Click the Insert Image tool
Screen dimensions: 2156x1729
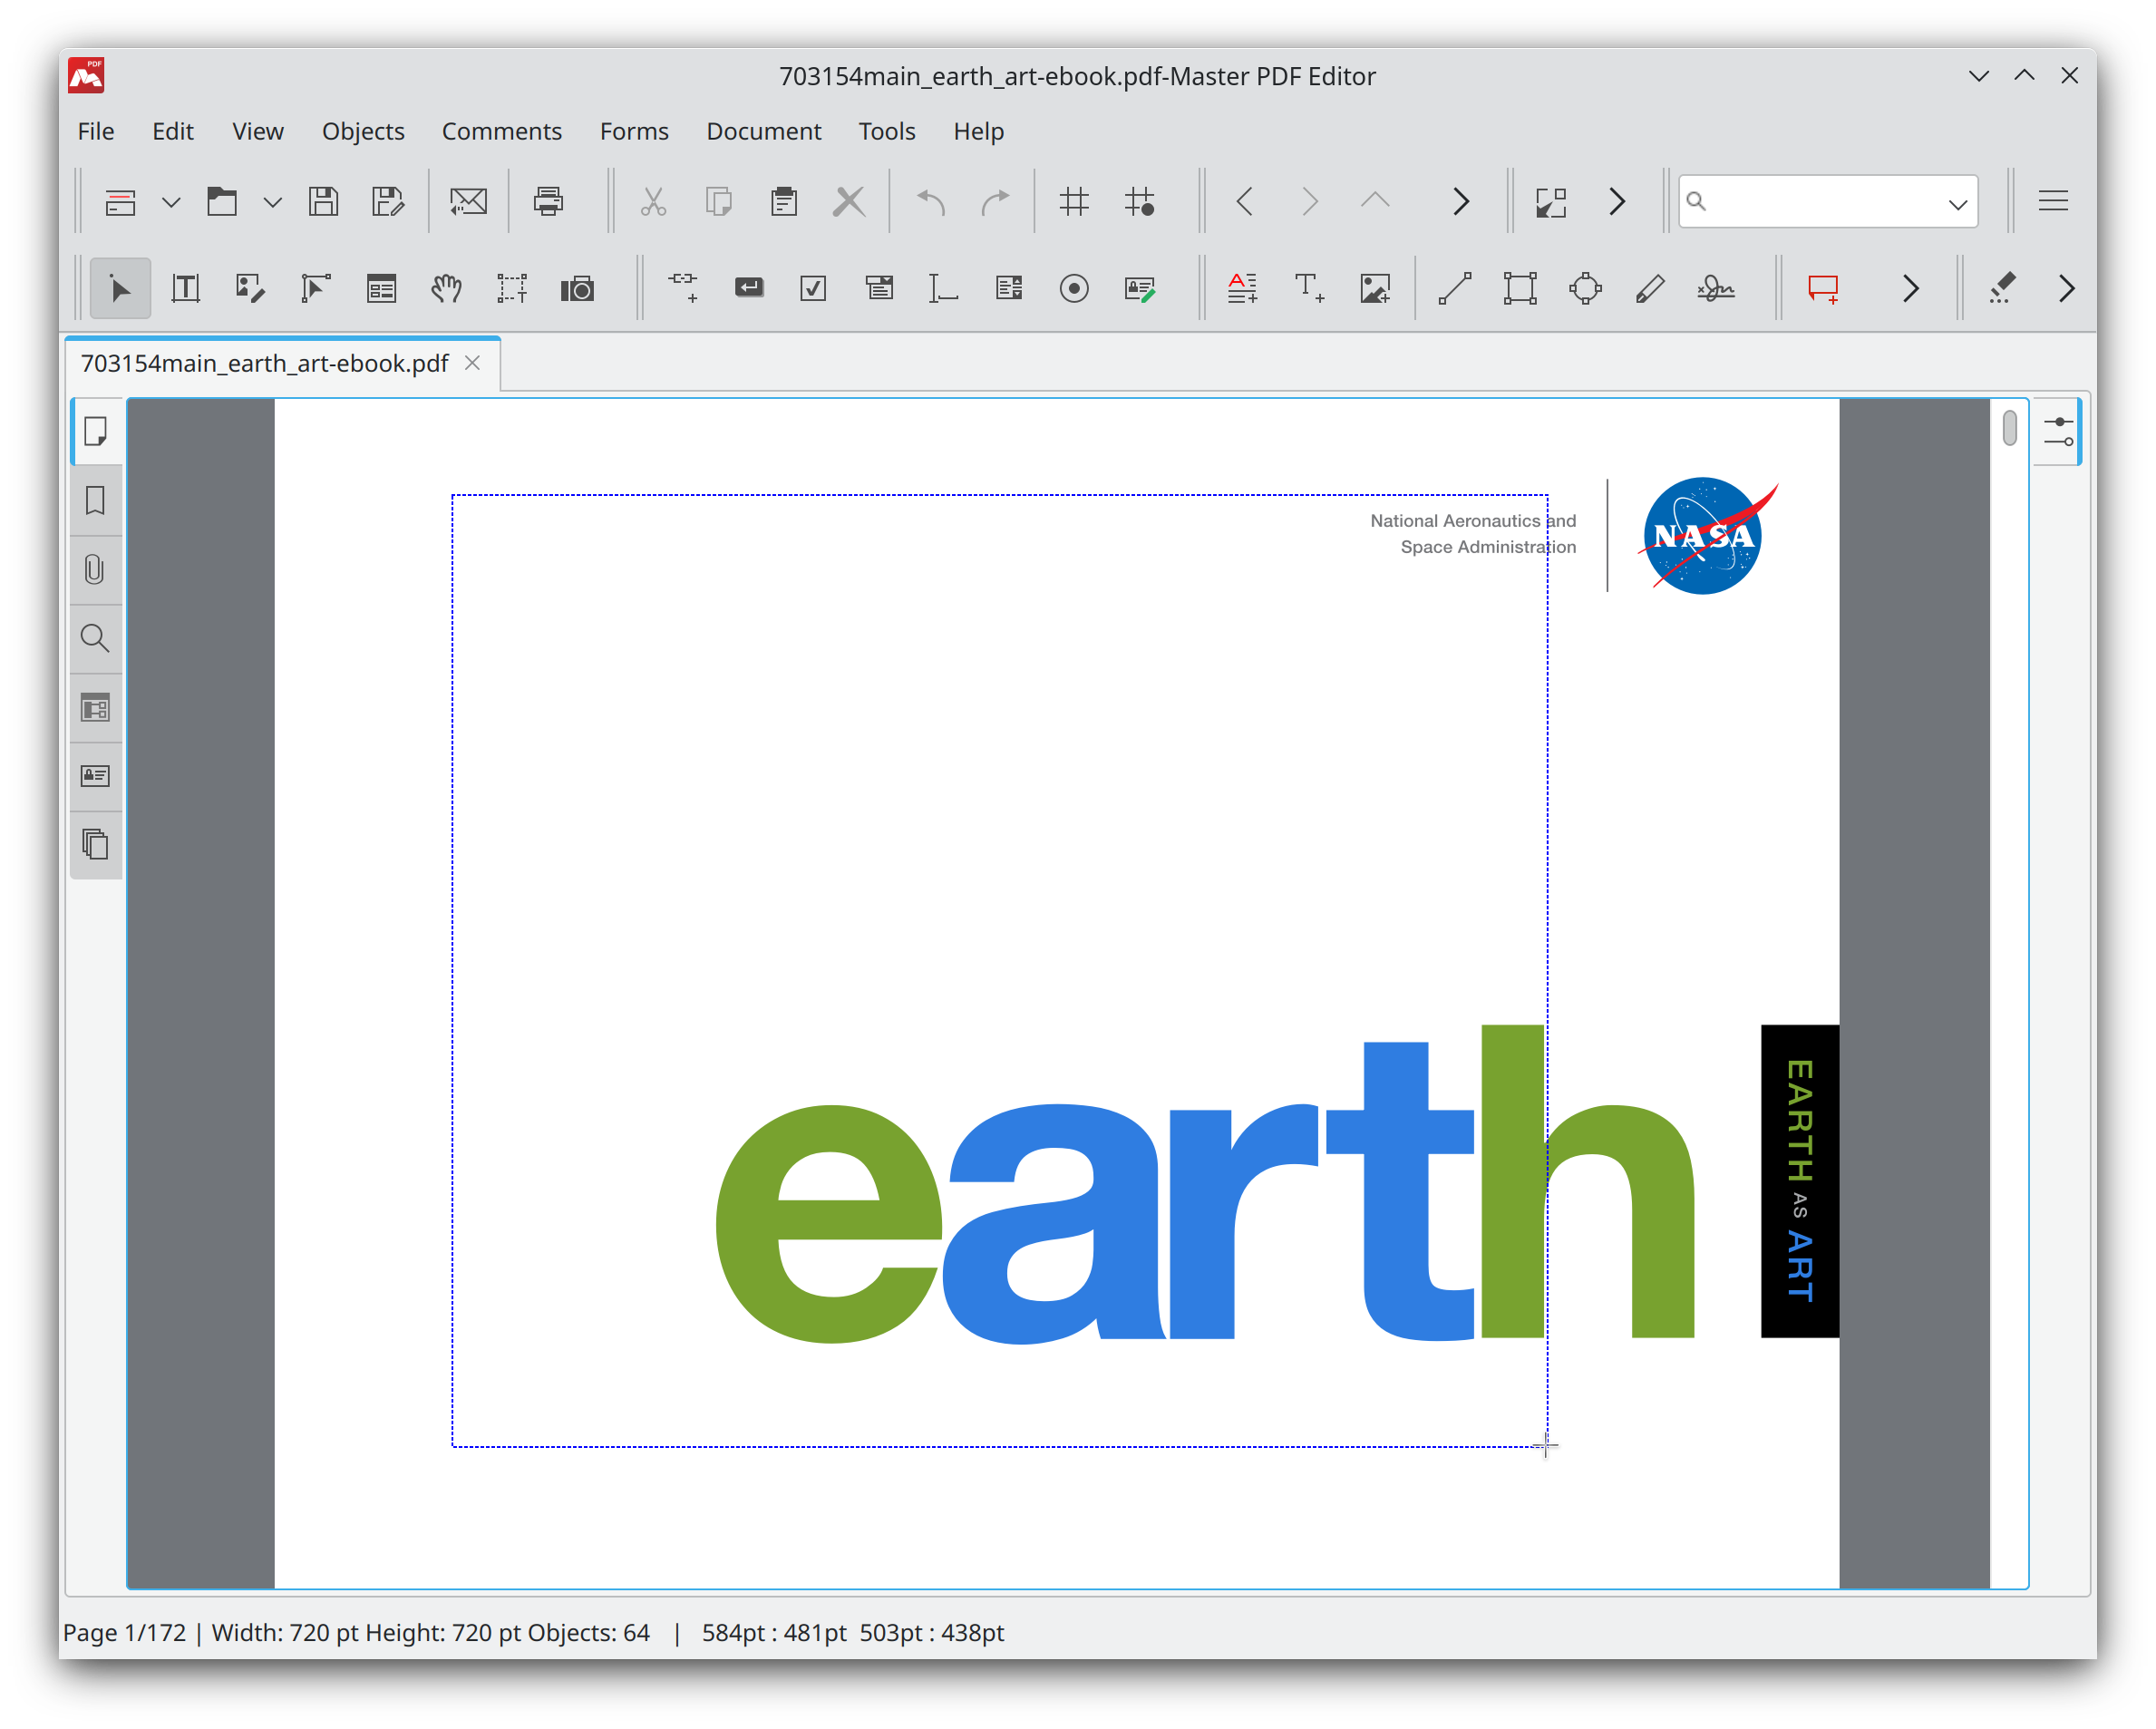point(1375,289)
